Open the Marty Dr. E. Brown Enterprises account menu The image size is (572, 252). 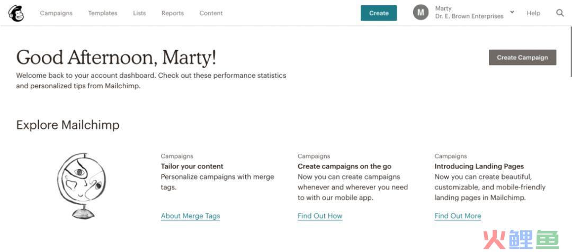(469, 12)
